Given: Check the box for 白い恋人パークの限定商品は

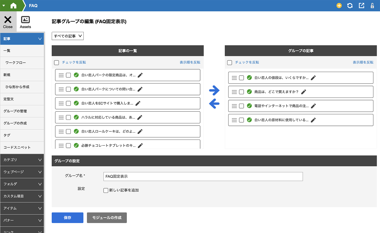Looking at the screenshot, I should click(68, 75).
